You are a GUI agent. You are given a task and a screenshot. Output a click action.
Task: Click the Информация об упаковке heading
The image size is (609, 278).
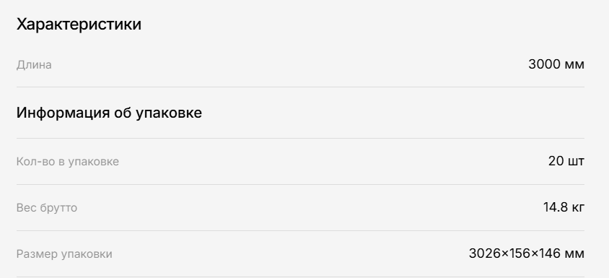tap(109, 113)
